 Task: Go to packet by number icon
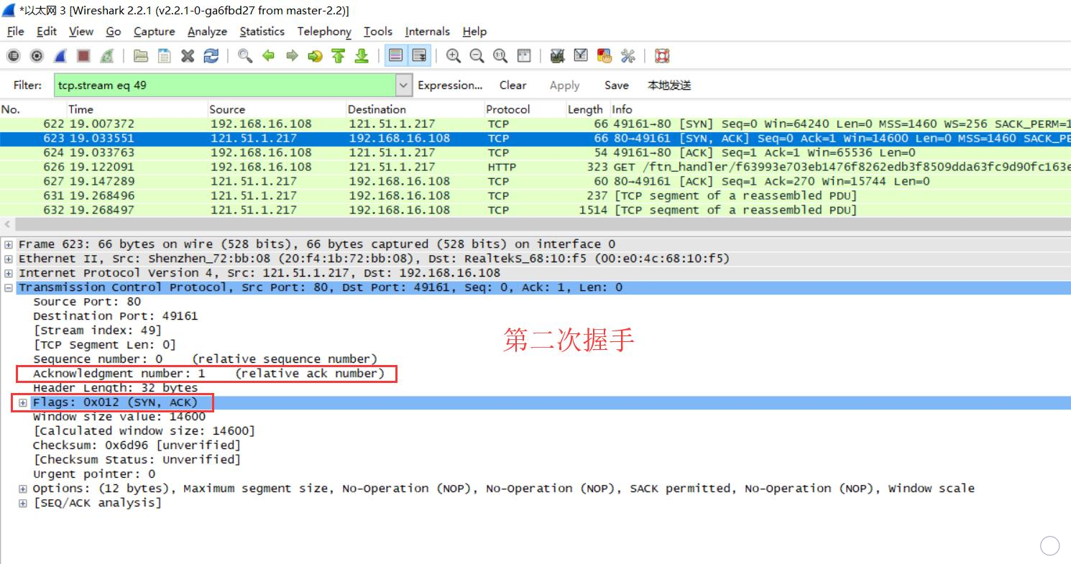pos(315,56)
